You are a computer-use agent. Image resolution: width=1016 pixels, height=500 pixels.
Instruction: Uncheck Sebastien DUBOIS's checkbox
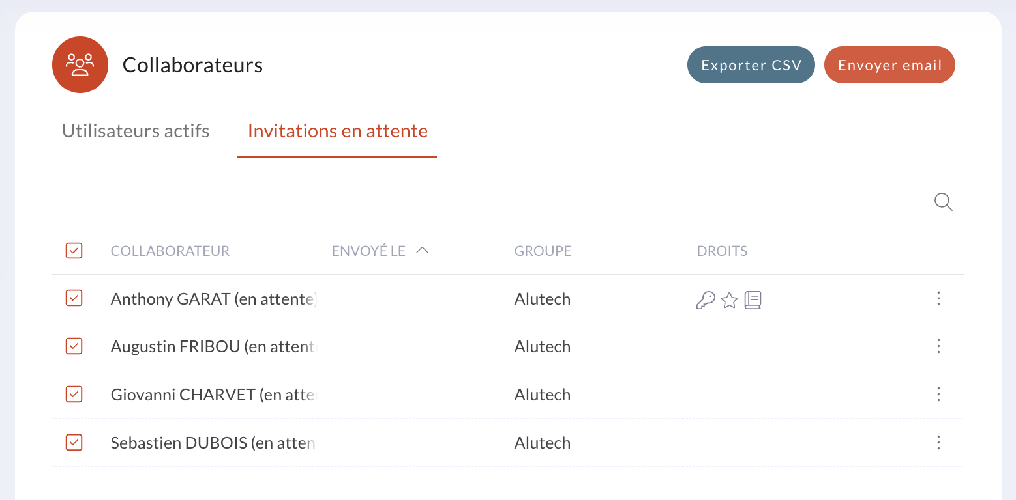[74, 442]
